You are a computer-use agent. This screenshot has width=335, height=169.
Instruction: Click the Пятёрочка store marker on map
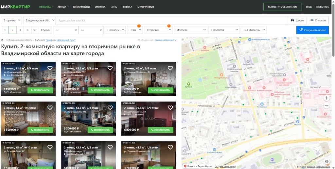click(262, 104)
